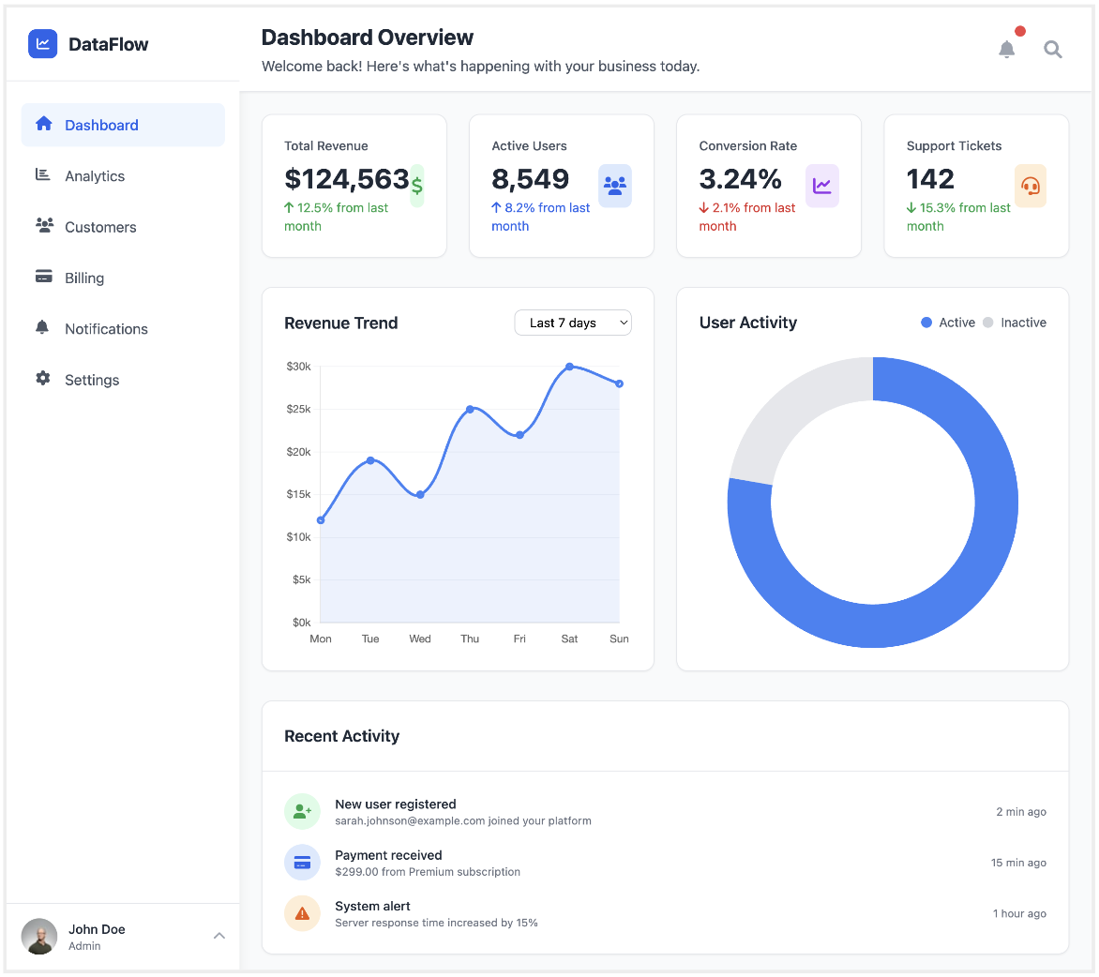Click the New user registered icon
This screenshot has width=1099, height=977.
302,811
